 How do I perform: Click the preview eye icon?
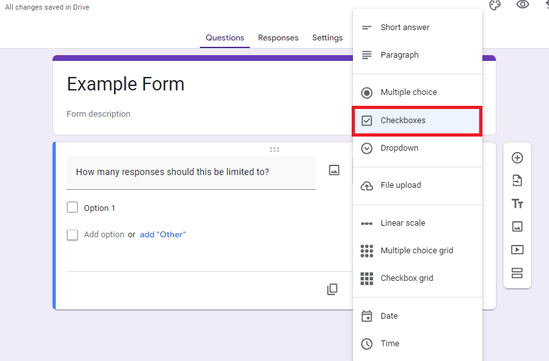522,4
